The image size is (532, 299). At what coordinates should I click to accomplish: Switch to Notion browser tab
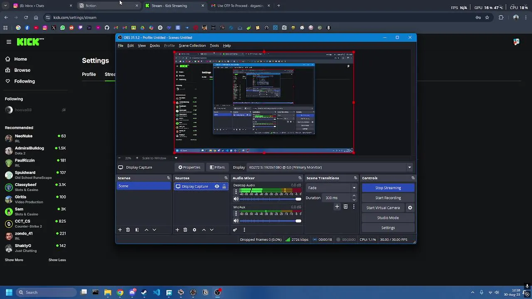click(x=109, y=5)
